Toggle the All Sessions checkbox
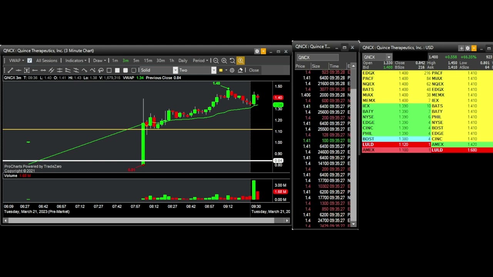 click(30, 60)
